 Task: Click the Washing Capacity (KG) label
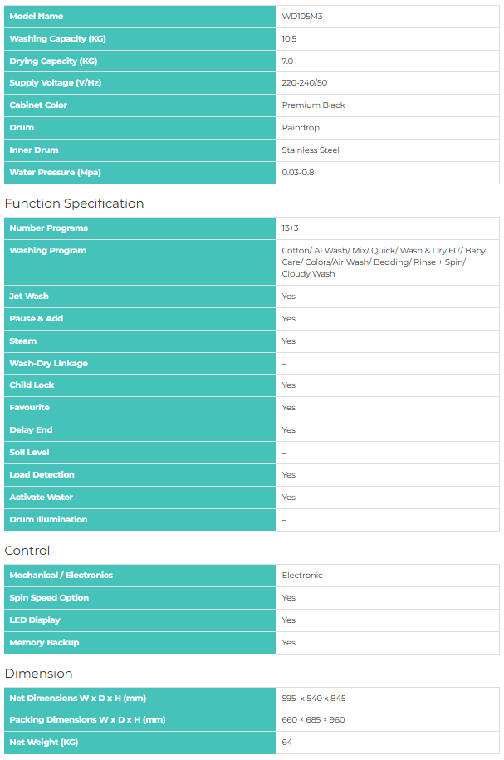pyautogui.click(x=57, y=39)
